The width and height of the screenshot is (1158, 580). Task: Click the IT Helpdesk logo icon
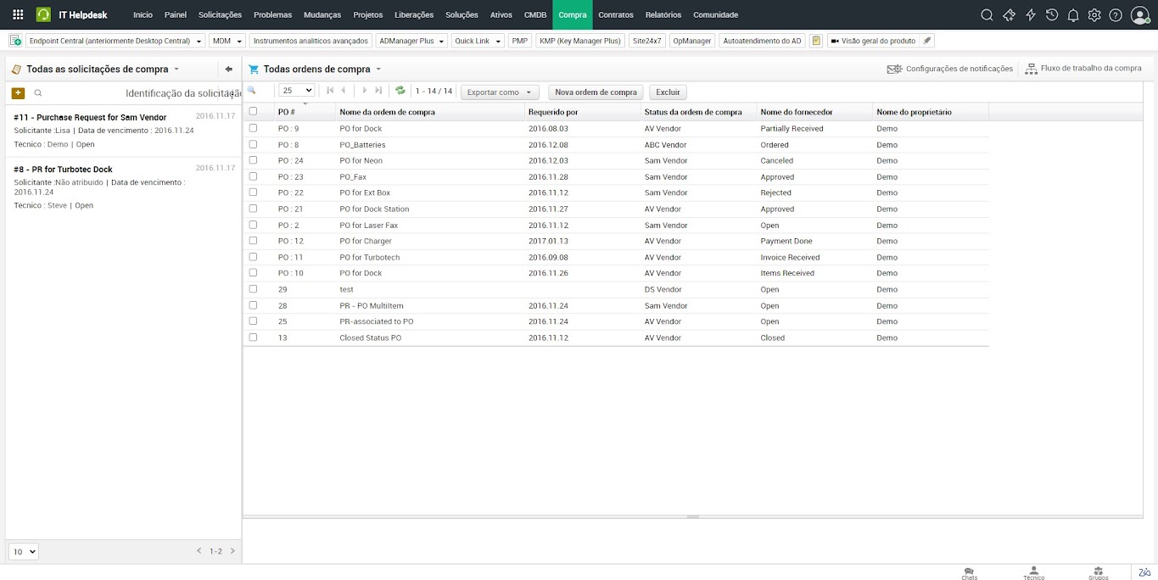click(x=43, y=14)
